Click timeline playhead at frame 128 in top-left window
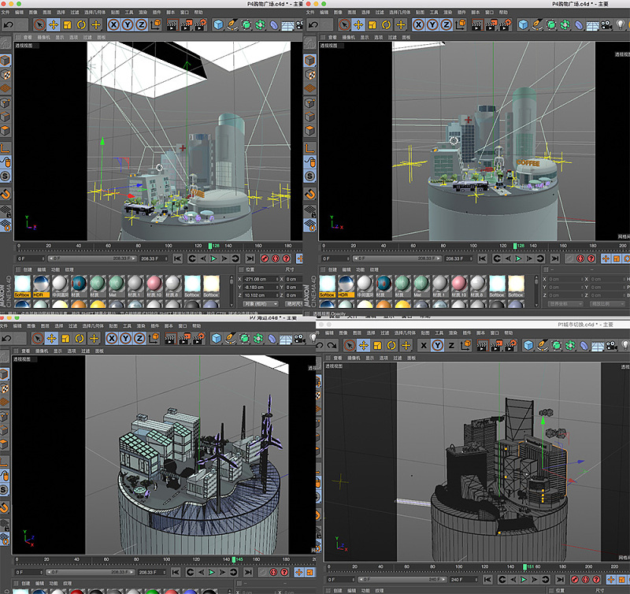630x594 pixels. pyautogui.click(x=210, y=246)
